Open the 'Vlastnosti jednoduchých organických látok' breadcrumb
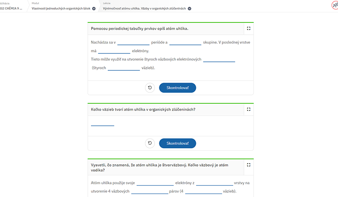 coord(61,8)
